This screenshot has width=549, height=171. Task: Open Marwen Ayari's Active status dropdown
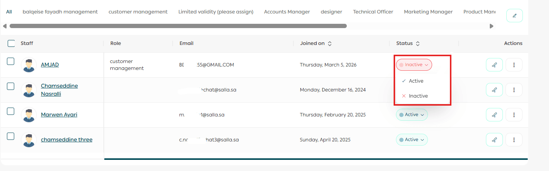click(412, 115)
